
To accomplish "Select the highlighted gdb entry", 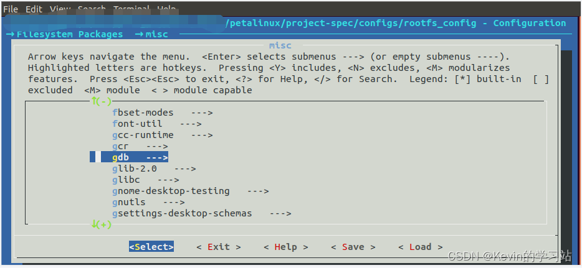I will pyautogui.click(x=129, y=158).
